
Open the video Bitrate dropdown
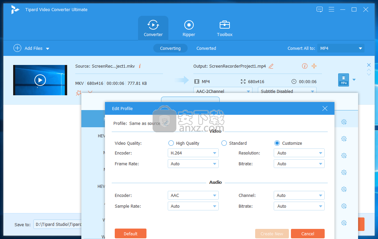coord(299,164)
